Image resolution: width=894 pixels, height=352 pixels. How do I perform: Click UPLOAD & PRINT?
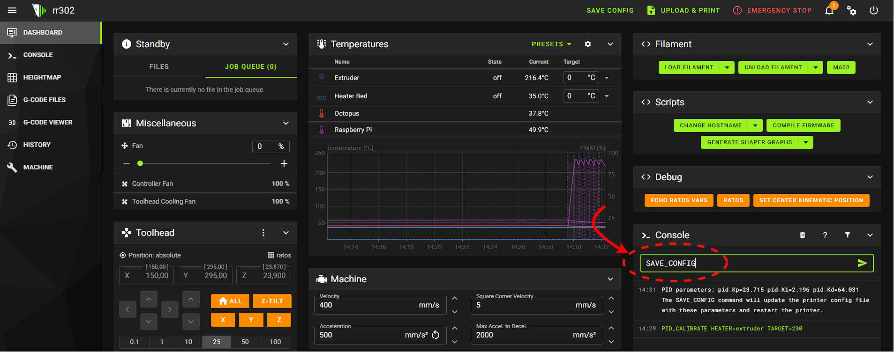[684, 10]
